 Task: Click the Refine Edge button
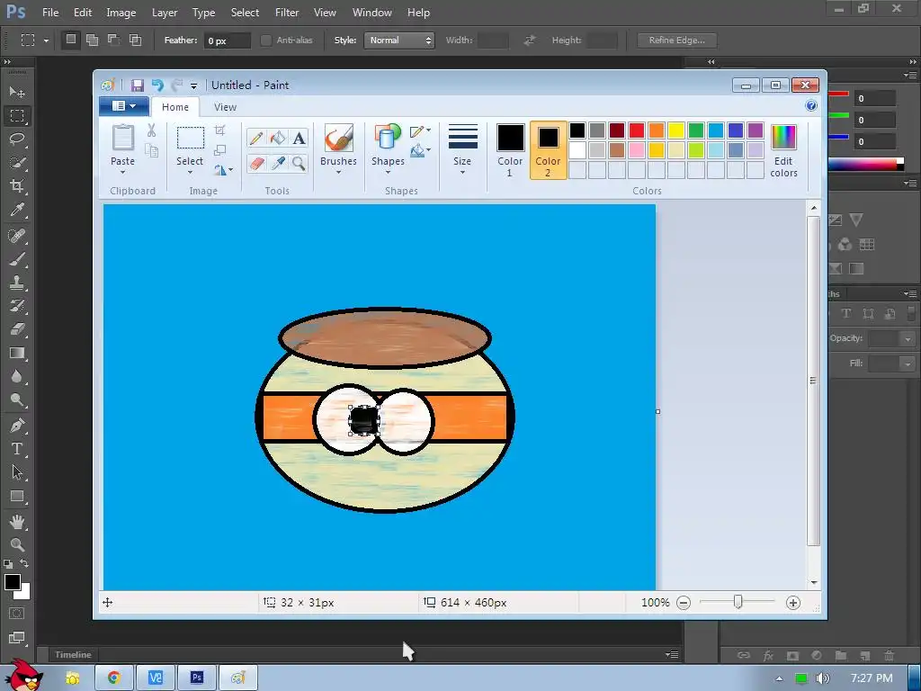pyautogui.click(x=676, y=40)
